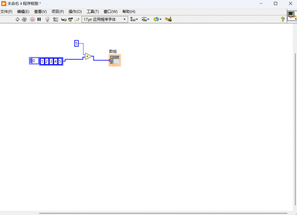This screenshot has height=215, width=297.
Task: Toggle Retain Wire Values button
Action: pyautogui.click(x=55, y=19)
